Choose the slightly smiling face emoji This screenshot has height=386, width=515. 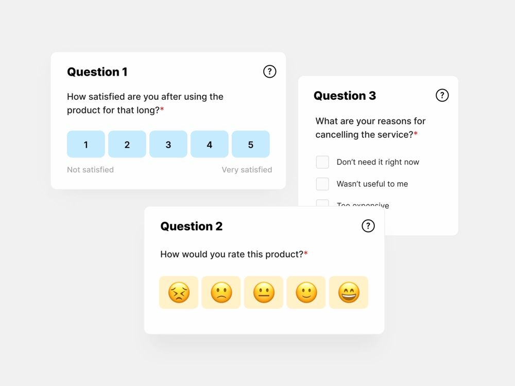click(306, 292)
